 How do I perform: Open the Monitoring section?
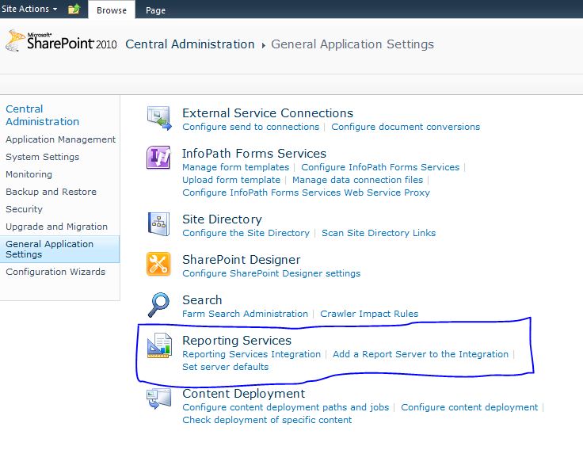[x=29, y=174]
